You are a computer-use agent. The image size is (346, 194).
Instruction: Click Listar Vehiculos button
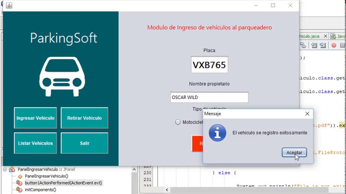click(x=35, y=143)
